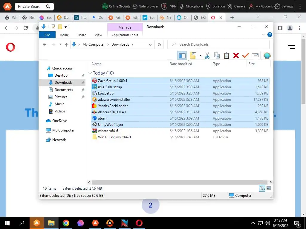Click the Cut scissors toolbar icon
306x229 pixels.
pyautogui.click(x=207, y=56)
